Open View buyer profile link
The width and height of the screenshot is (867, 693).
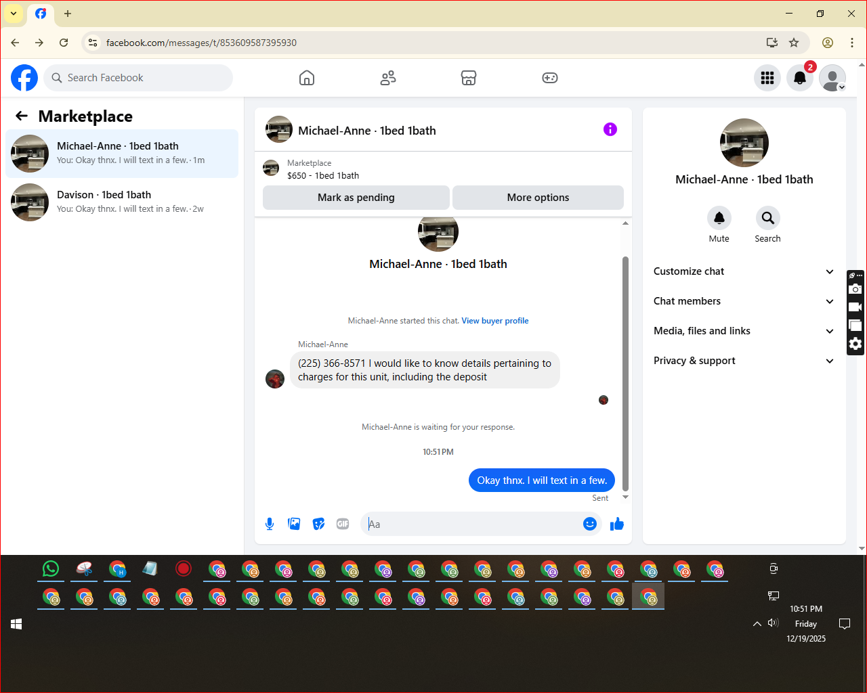495,321
